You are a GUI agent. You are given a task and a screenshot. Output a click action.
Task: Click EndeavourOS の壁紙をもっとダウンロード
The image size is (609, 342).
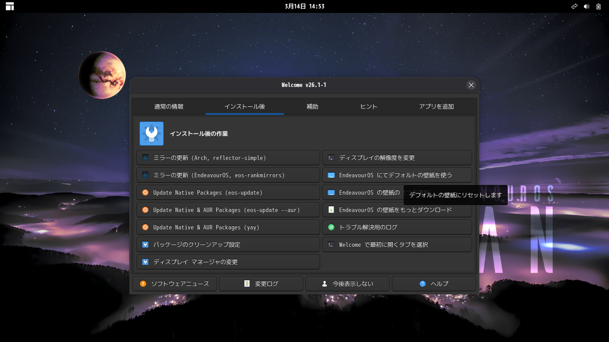397,210
